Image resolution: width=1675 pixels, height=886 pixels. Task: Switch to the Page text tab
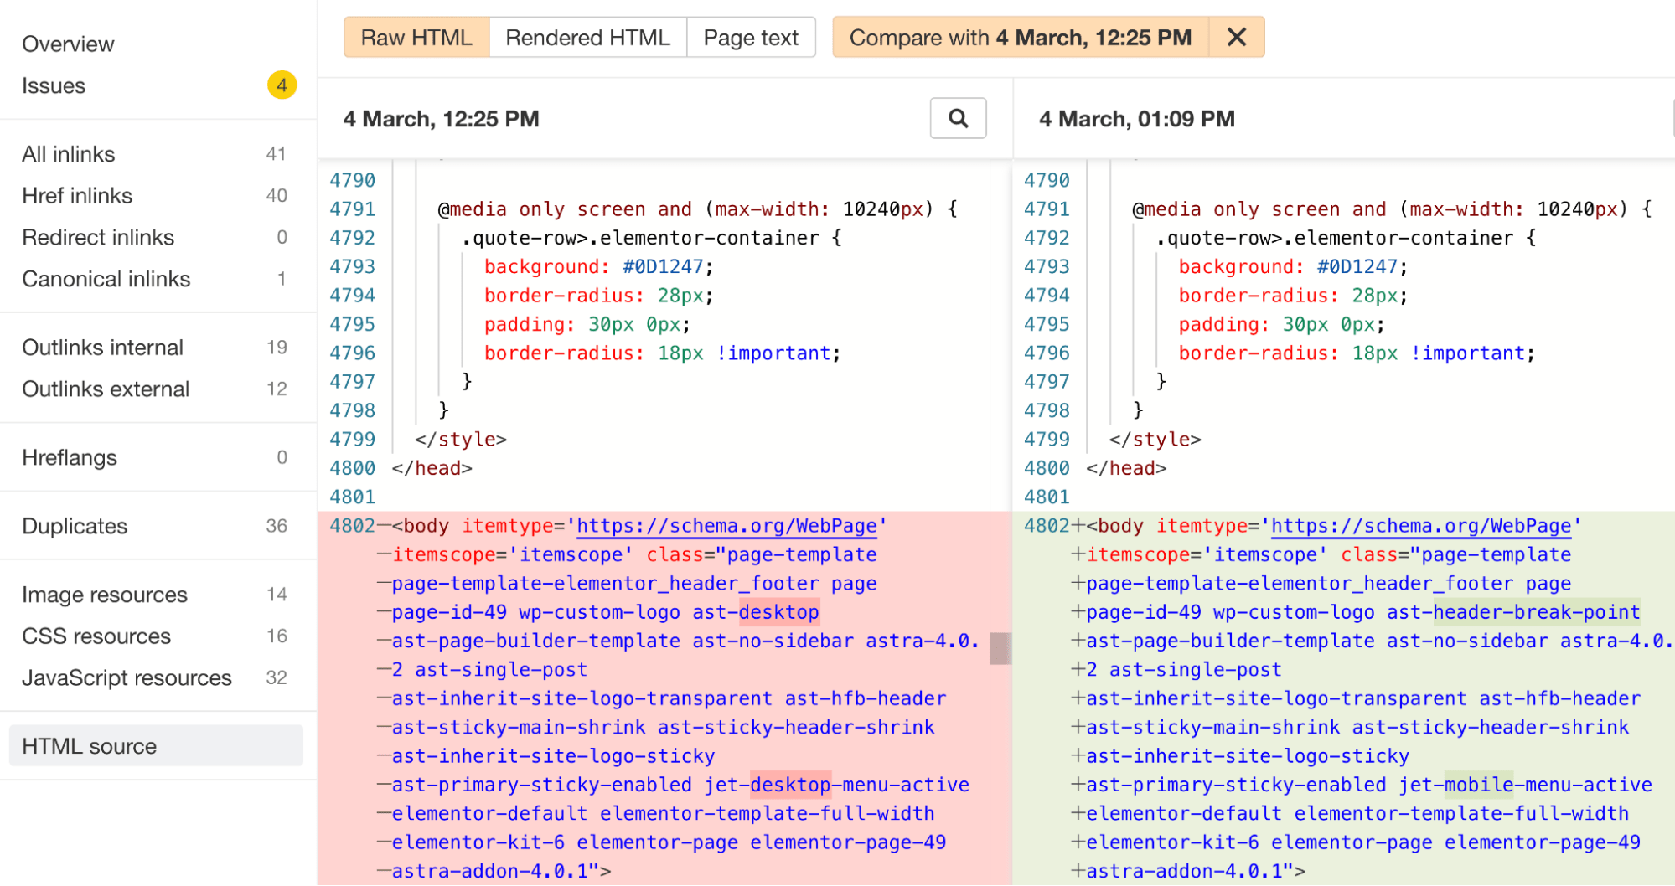(750, 37)
